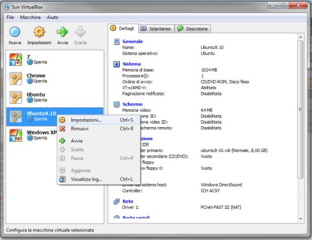Click the Nuova new machine toolbar icon
Screen dimensions: 312x240
pyautogui.click(x=15, y=32)
